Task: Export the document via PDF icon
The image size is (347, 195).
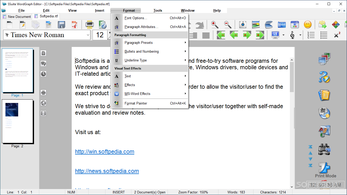Action: pos(75,25)
